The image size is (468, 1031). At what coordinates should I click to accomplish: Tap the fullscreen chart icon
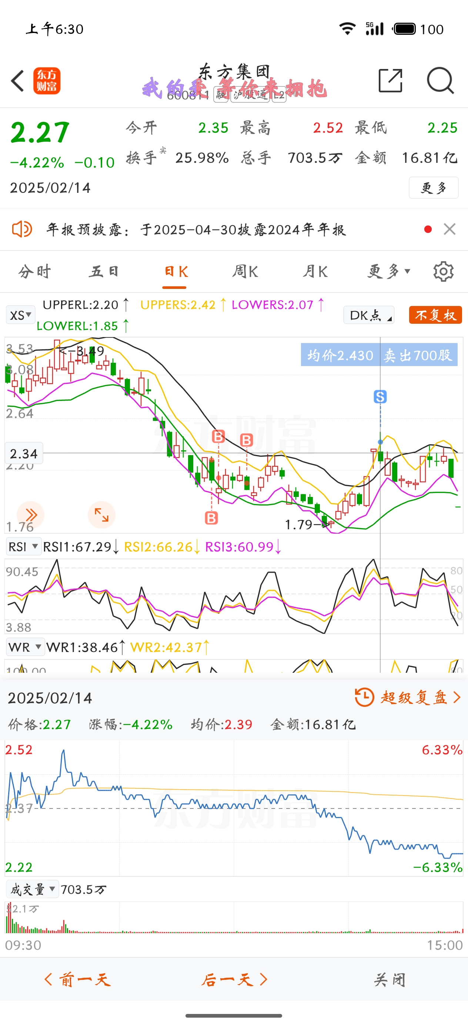[101, 515]
